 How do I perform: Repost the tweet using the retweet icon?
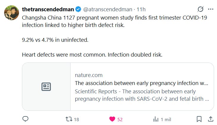(x=68, y=119)
